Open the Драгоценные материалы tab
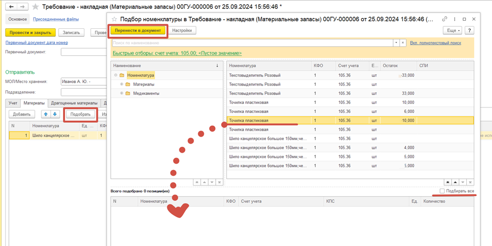Screen dimensions: 492x246 [x=74, y=103]
